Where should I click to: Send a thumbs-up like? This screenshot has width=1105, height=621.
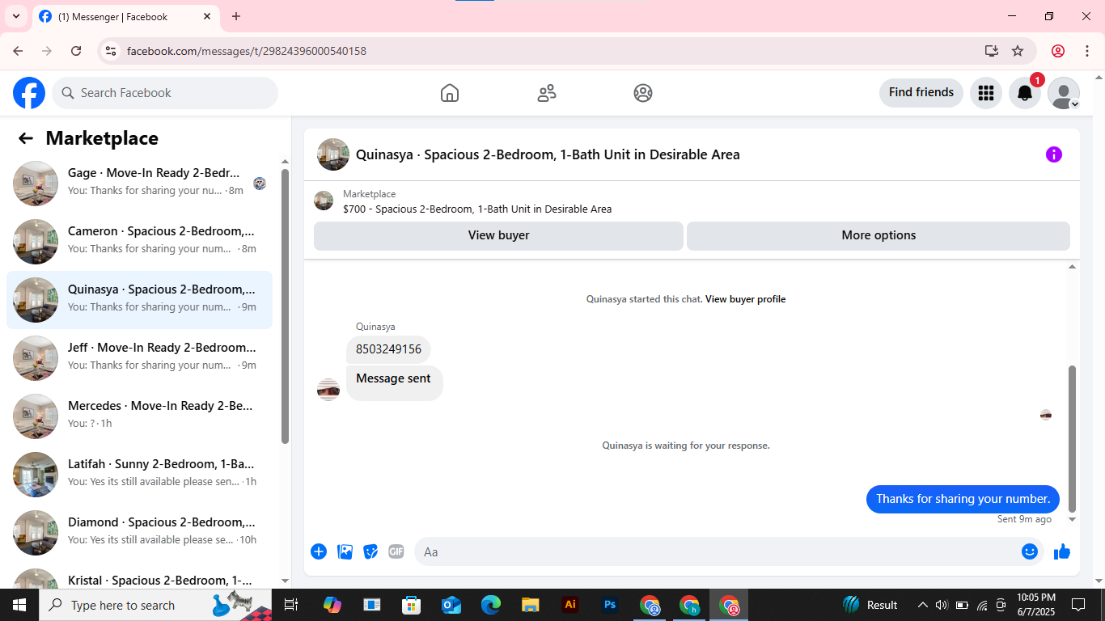(x=1062, y=551)
